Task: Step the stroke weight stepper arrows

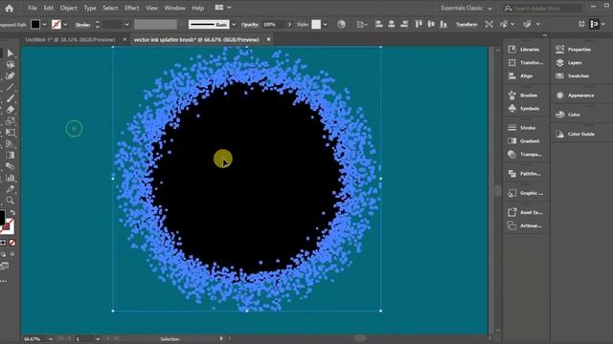Action: click(x=97, y=25)
